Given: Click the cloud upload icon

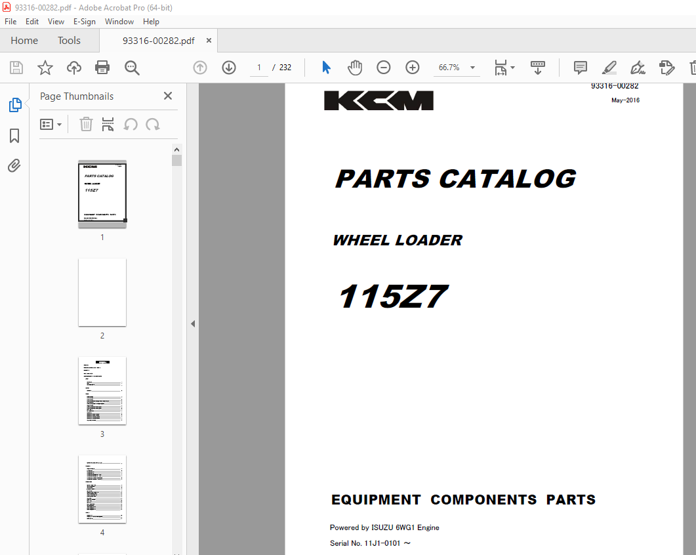Looking at the screenshot, I should [x=74, y=68].
